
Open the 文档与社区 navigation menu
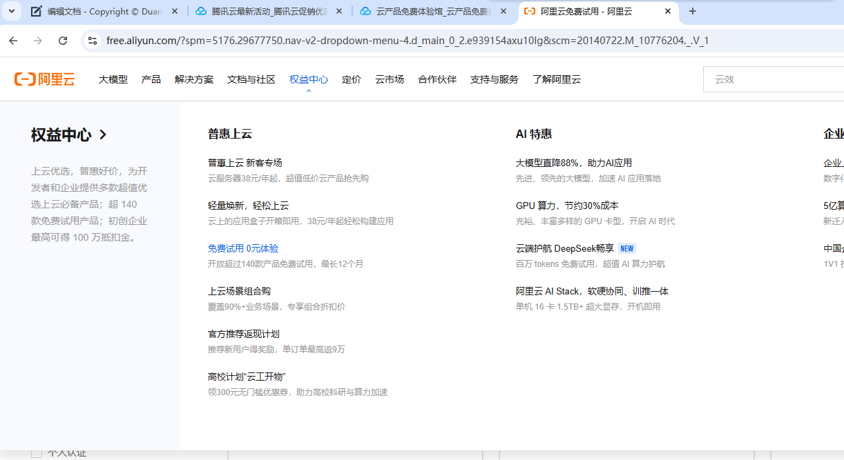pyautogui.click(x=251, y=79)
